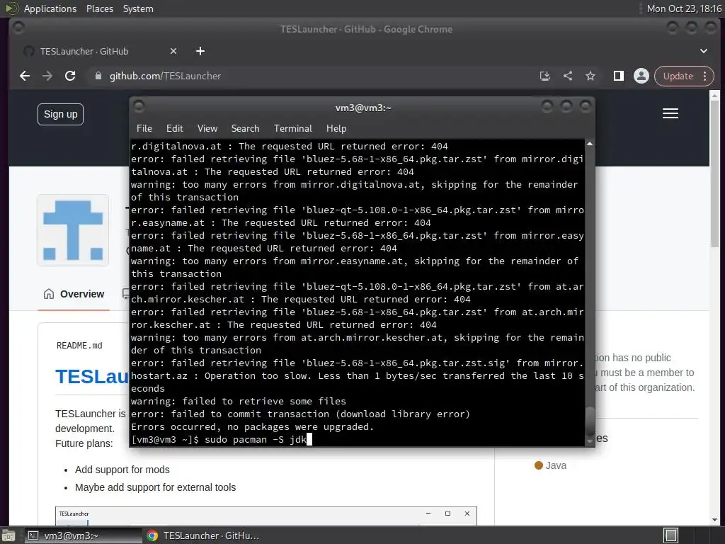Click the GitHub Sign up button
The width and height of the screenshot is (725, 544).
pos(61,114)
